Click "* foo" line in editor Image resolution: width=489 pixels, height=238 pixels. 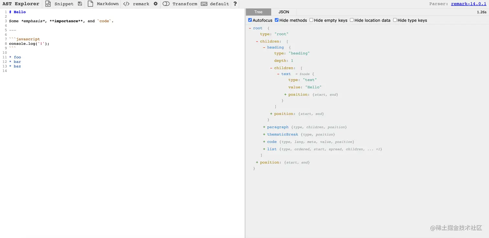[15, 57]
